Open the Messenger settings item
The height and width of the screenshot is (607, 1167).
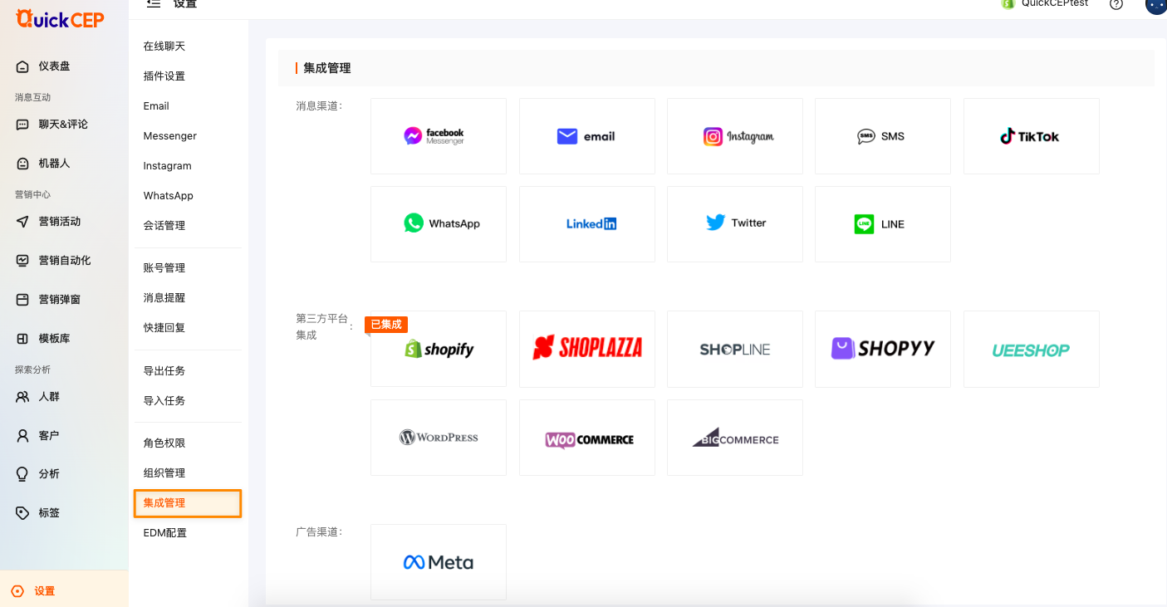tap(170, 136)
